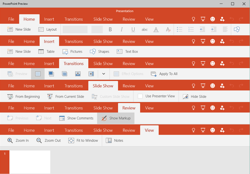Open the Custom Slide Show dropdown
Screen dimensions: 250x174
tap(111, 97)
